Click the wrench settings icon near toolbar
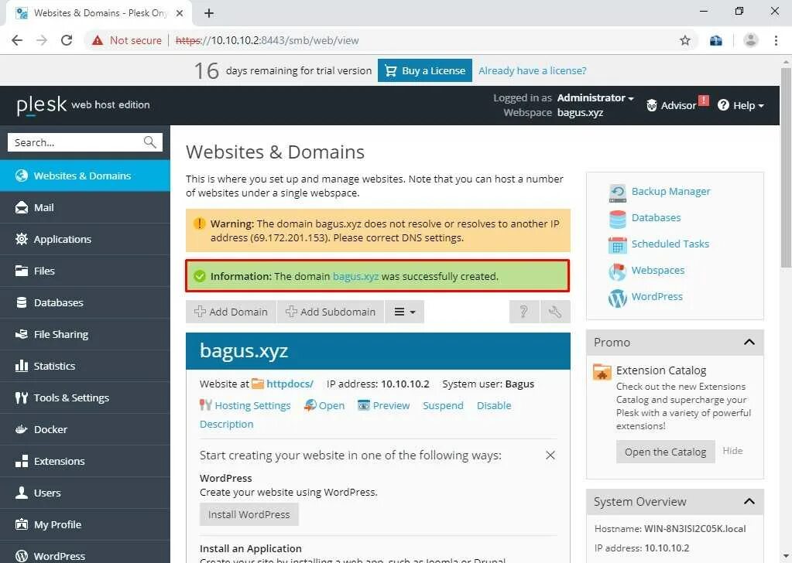Image resolution: width=792 pixels, height=563 pixels. pos(555,312)
